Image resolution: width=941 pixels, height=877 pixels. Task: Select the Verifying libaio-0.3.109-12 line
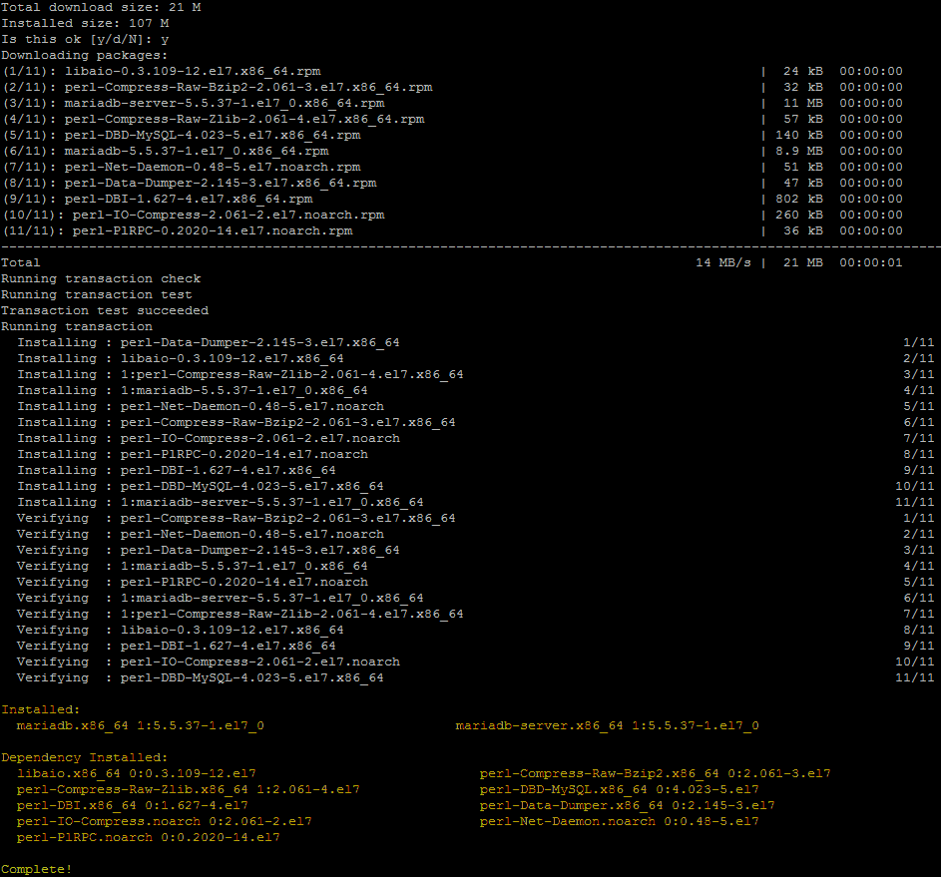475,630
